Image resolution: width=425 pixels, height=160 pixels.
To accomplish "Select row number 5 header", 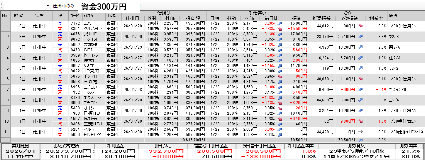I will [5, 68].
